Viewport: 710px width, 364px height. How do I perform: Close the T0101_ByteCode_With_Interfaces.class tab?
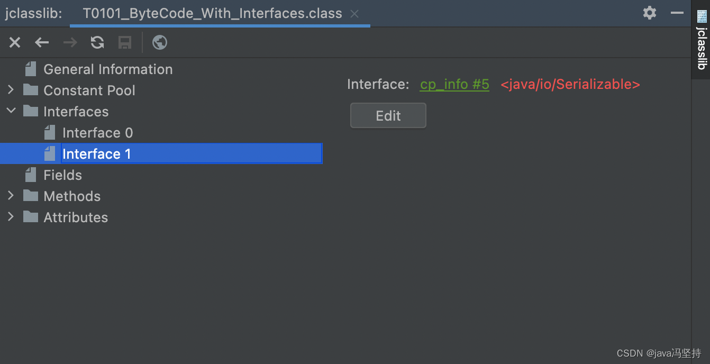pos(354,14)
